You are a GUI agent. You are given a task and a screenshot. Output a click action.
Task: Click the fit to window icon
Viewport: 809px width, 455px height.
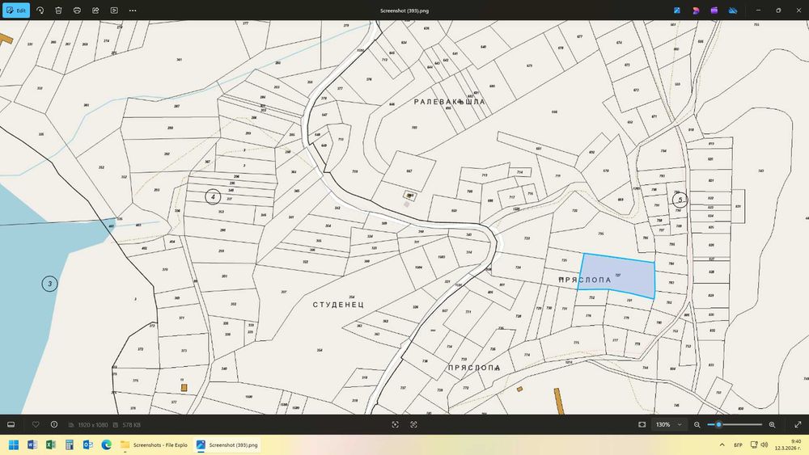pos(642,424)
